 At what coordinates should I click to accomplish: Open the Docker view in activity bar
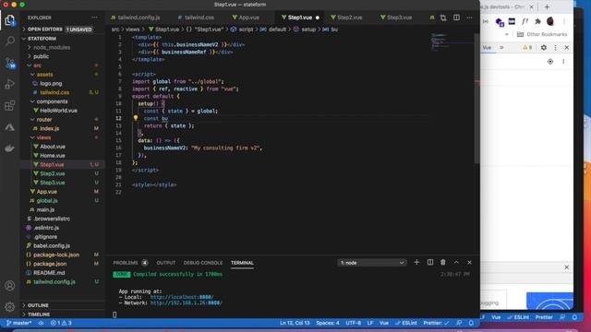[10, 148]
